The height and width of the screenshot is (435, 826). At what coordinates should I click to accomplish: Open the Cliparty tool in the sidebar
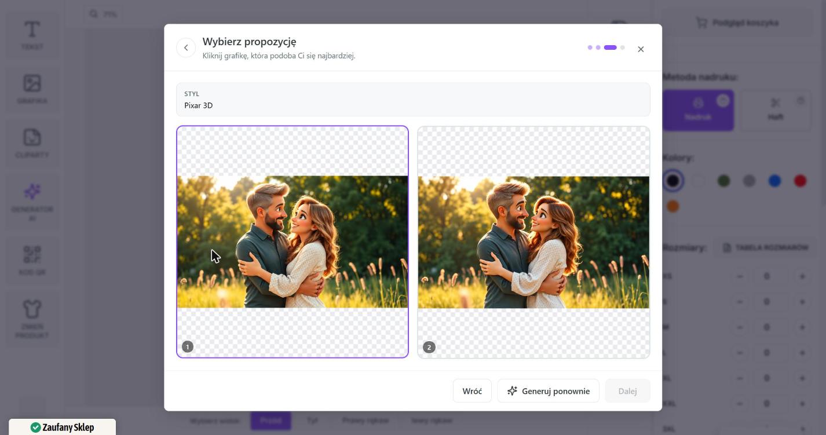tap(32, 143)
